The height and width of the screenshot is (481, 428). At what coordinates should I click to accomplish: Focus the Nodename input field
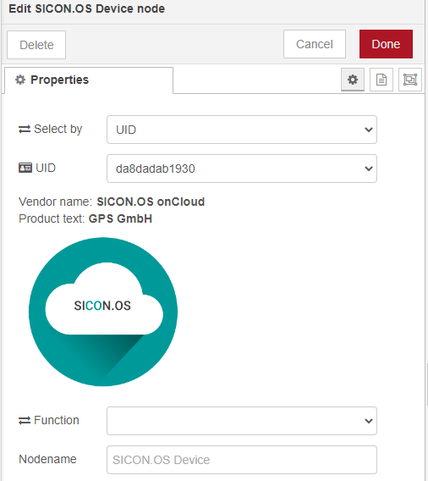[242, 460]
